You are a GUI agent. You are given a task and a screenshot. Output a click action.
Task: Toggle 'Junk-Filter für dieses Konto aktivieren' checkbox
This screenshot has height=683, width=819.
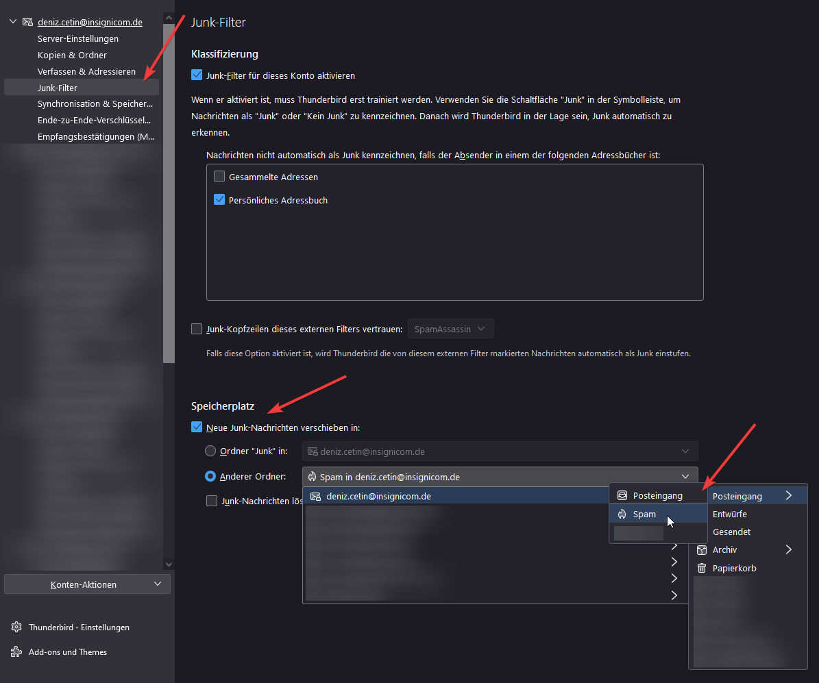coord(197,75)
